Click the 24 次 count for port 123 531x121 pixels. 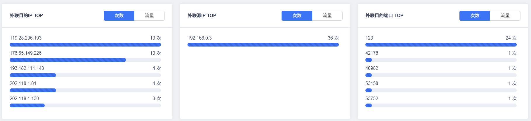[x=511, y=38]
